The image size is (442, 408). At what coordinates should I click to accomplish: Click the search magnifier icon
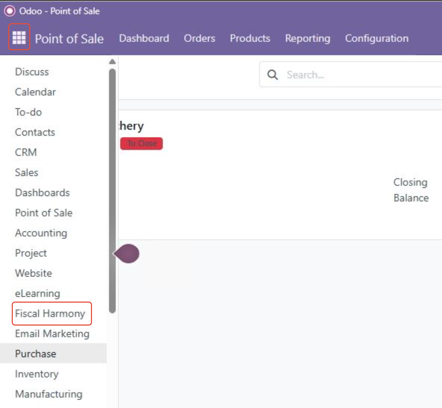(272, 75)
